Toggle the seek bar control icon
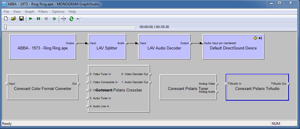Image resolution: width=300 pixels, height=129 pixels. pyautogui.click(x=79, y=19)
